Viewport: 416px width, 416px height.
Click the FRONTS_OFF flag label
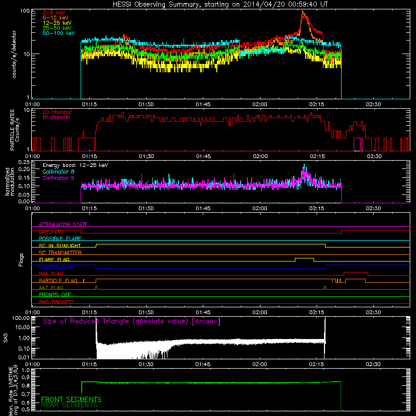pos(55,295)
